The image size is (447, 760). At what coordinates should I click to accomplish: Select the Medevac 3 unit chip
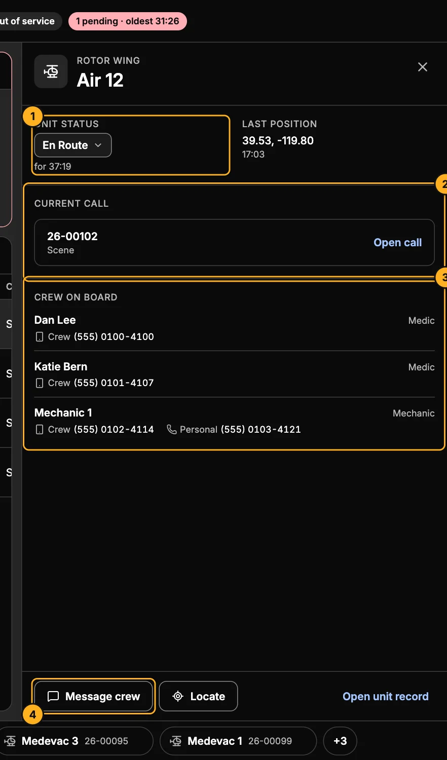coord(74,741)
